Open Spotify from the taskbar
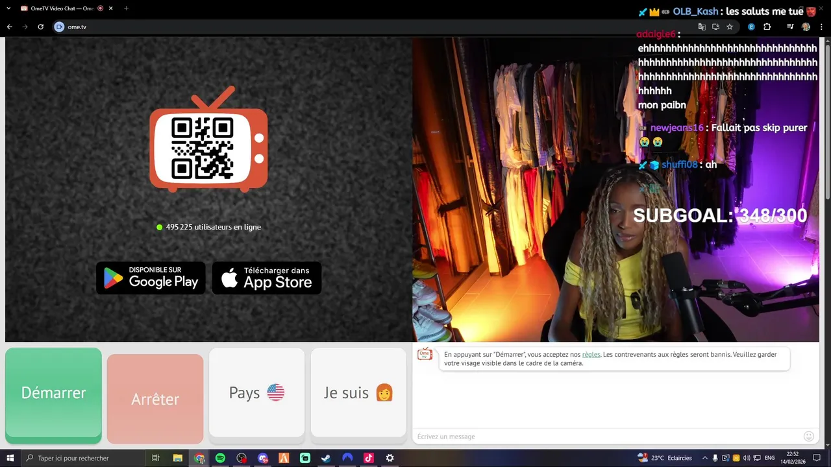Viewport: 831px width, 467px height. 220,458
